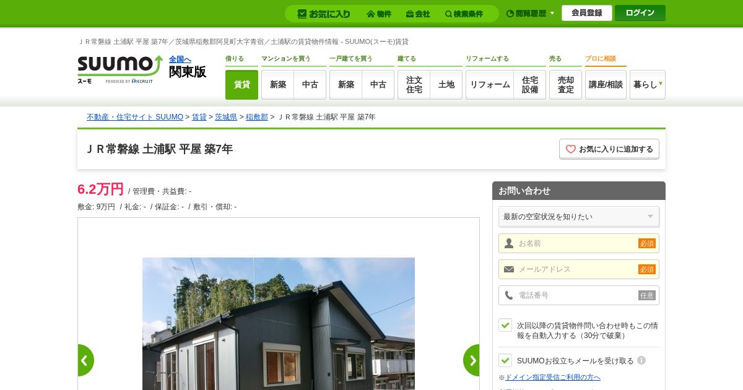Click the お問い合わせ panel header

[579, 191]
